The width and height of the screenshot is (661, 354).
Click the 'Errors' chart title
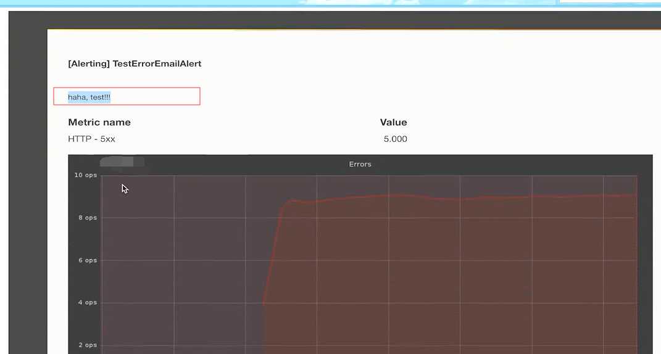click(360, 164)
